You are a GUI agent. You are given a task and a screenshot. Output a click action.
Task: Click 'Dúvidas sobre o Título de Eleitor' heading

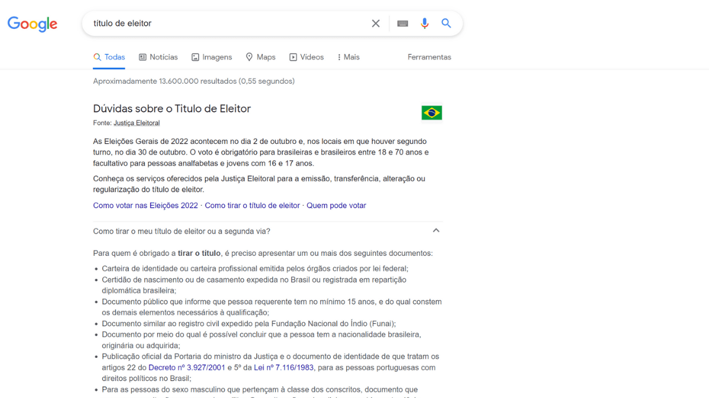(172, 108)
